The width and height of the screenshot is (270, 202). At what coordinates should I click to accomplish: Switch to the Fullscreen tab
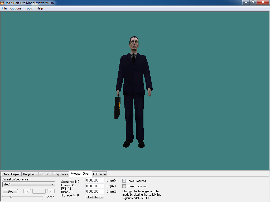(99, 174)
